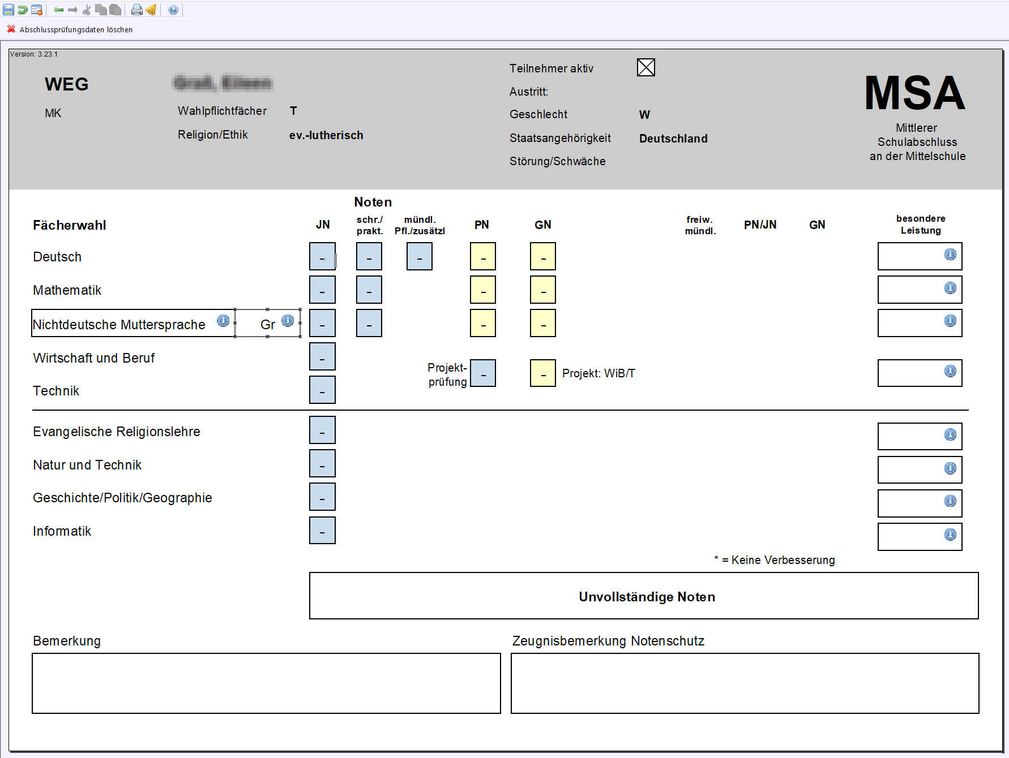Click the Deutsch GN yellow box
1009x758 pixels.
pos(543,256)
